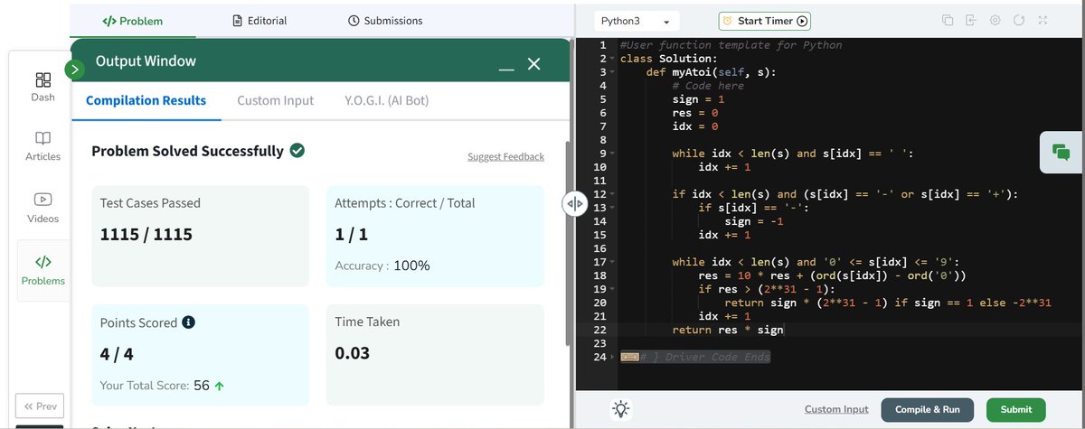Switch to the Editorial tab
The width and height of the screenshot is (1085, 429).
click(x=259, y=20)
